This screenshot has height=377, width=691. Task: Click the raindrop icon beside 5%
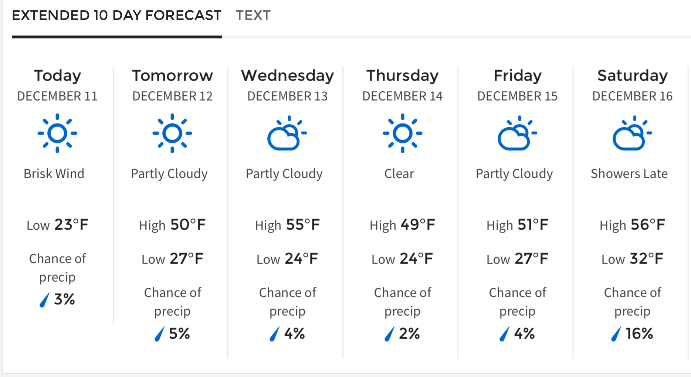point(159,334)
